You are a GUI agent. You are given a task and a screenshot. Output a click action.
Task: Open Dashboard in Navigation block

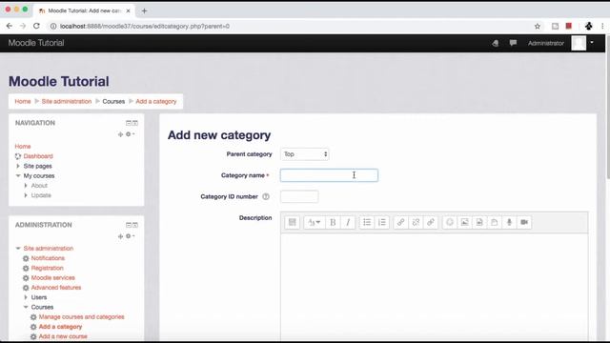pos(38,156)
